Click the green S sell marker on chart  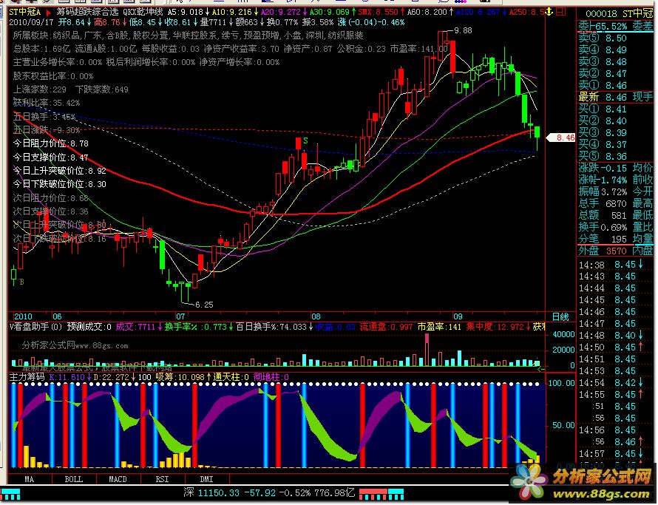coord(305,140)
